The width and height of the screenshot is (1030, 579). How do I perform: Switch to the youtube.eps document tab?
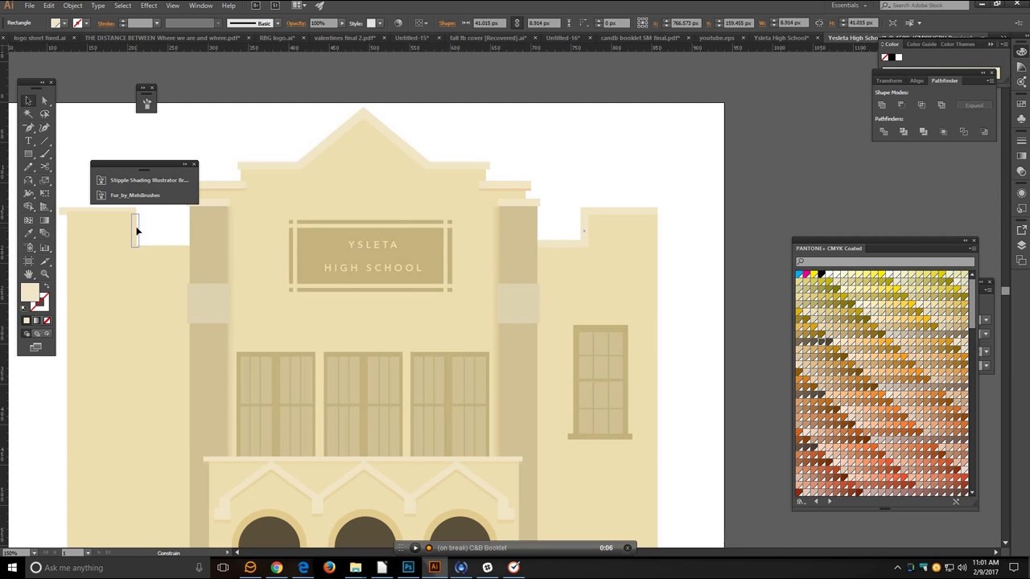click(716, 38)
